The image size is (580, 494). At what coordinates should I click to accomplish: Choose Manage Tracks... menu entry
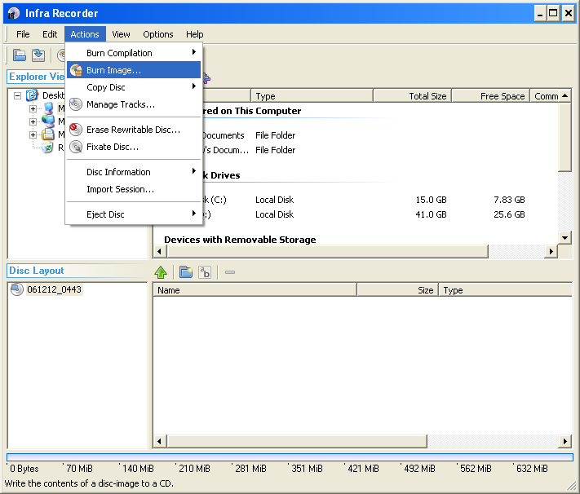134,104
